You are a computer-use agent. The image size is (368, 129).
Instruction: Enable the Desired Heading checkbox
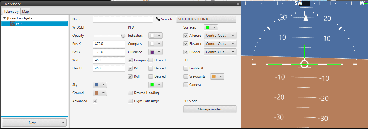pos(130,93)
